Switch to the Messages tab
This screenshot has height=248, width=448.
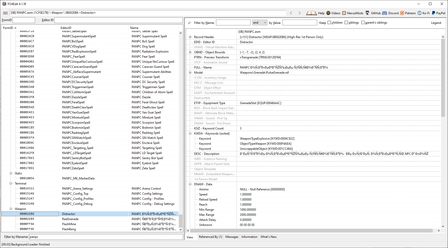pyautogui.click(x=232, y=237)
